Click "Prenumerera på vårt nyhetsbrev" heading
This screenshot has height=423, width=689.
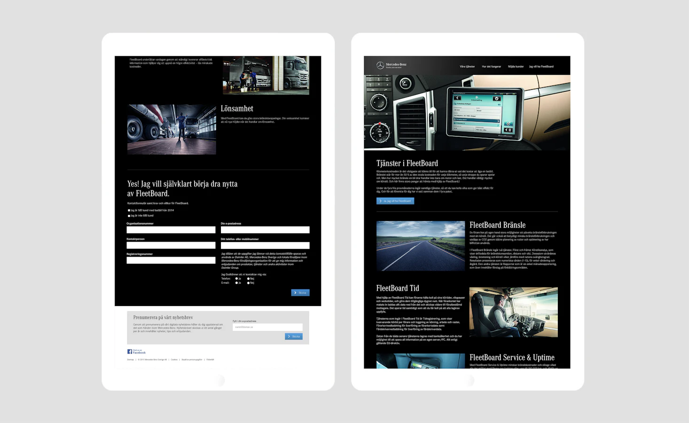click(x=163, y=317)
